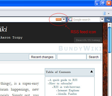
Task: Open the dropdown arrow next to RSS icon
Action: click(x=64, y=19)
